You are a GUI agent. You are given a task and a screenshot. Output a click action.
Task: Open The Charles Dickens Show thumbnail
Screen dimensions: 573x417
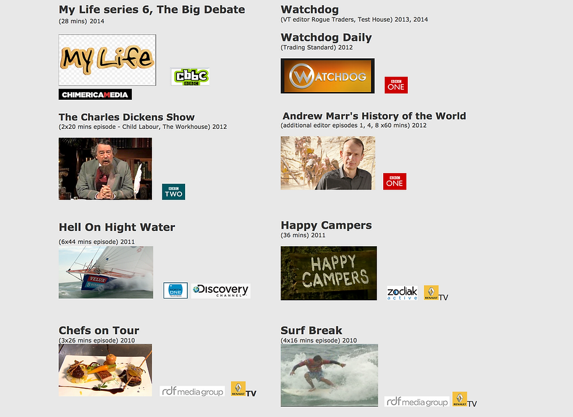[105, 169]
